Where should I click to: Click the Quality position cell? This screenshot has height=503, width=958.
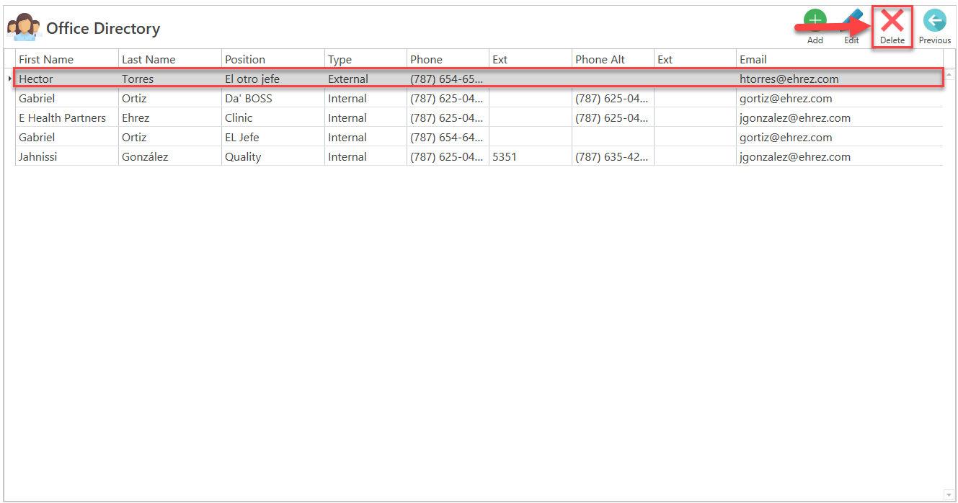coord(273,156)
